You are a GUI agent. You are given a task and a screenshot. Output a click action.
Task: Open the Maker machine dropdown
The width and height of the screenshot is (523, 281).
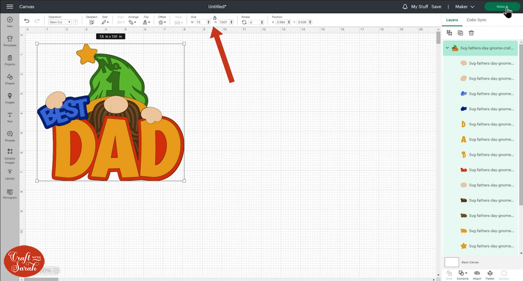pyautogui.click(x=465, y=7)
